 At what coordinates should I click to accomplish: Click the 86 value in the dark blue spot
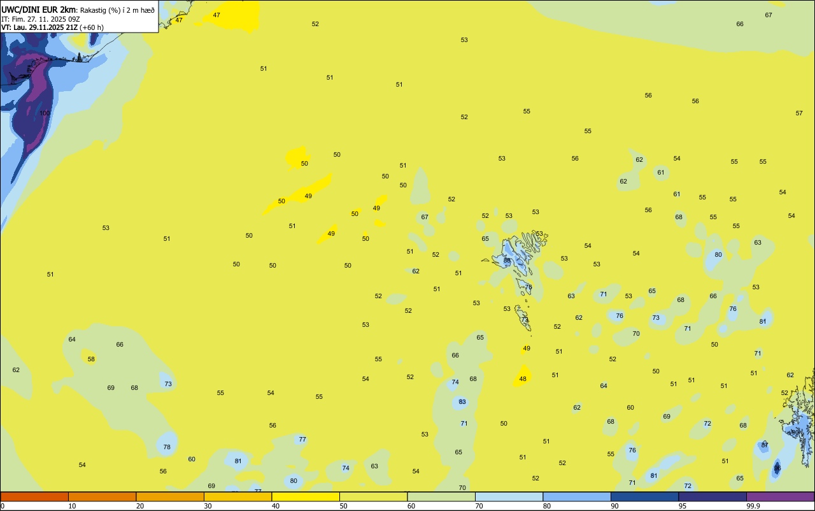pyautogui.click(x=777, y=468)
